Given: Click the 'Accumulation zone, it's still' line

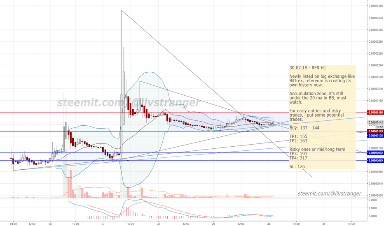Looking at the screenshot, I should coord(316,94).
